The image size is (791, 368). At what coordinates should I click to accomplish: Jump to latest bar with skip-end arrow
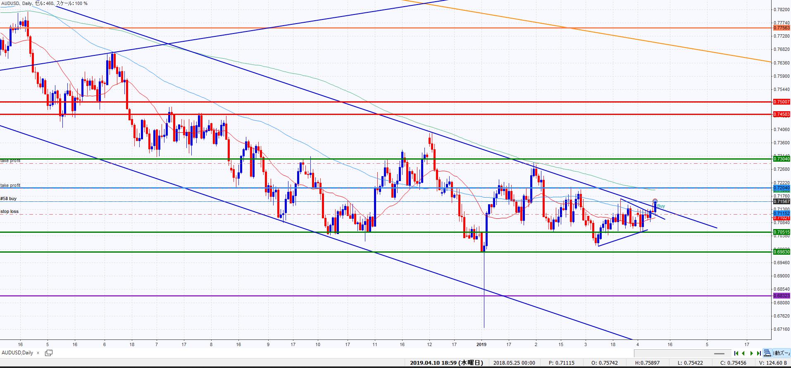pos(759,353)
